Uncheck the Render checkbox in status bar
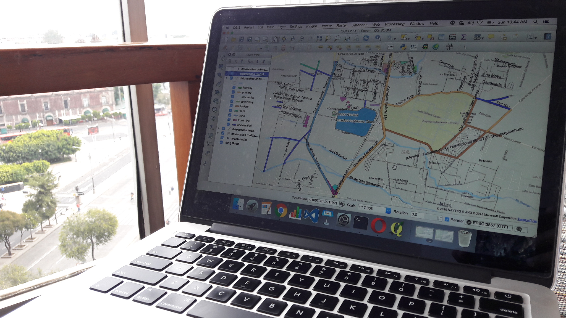The image size is (566, 318). (447, 219)
